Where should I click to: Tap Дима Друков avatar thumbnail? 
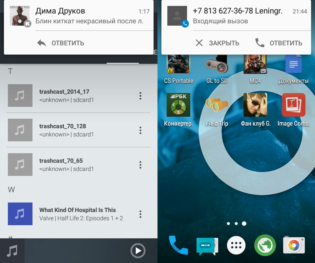20,15
